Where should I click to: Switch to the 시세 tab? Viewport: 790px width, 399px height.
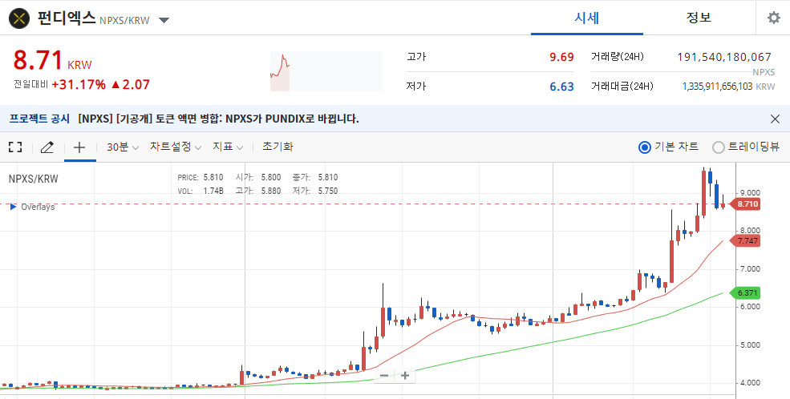coord(587,18)
